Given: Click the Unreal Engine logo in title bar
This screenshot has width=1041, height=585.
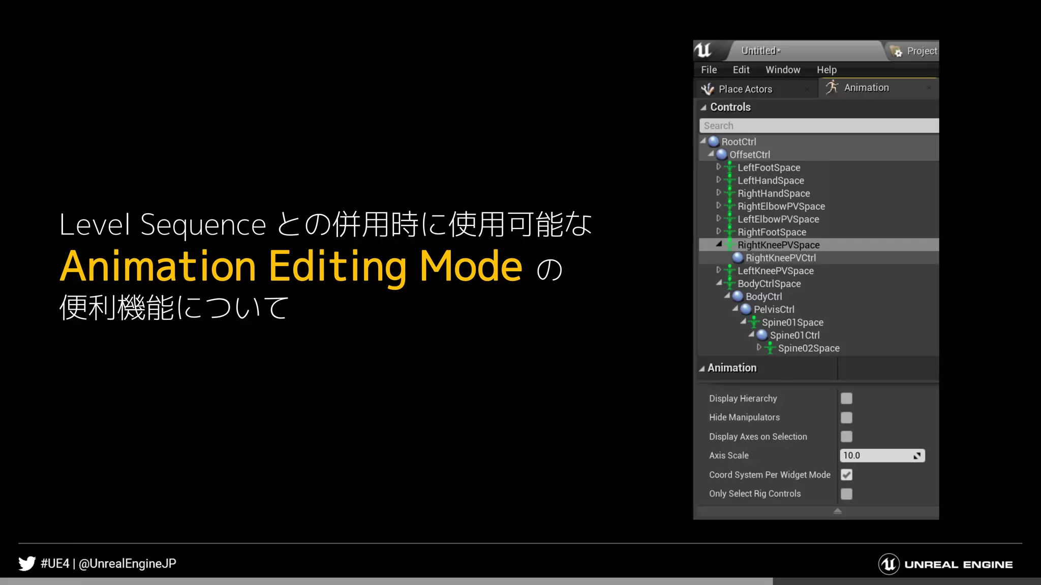Looking at the screenshot, I should (704, 50).
